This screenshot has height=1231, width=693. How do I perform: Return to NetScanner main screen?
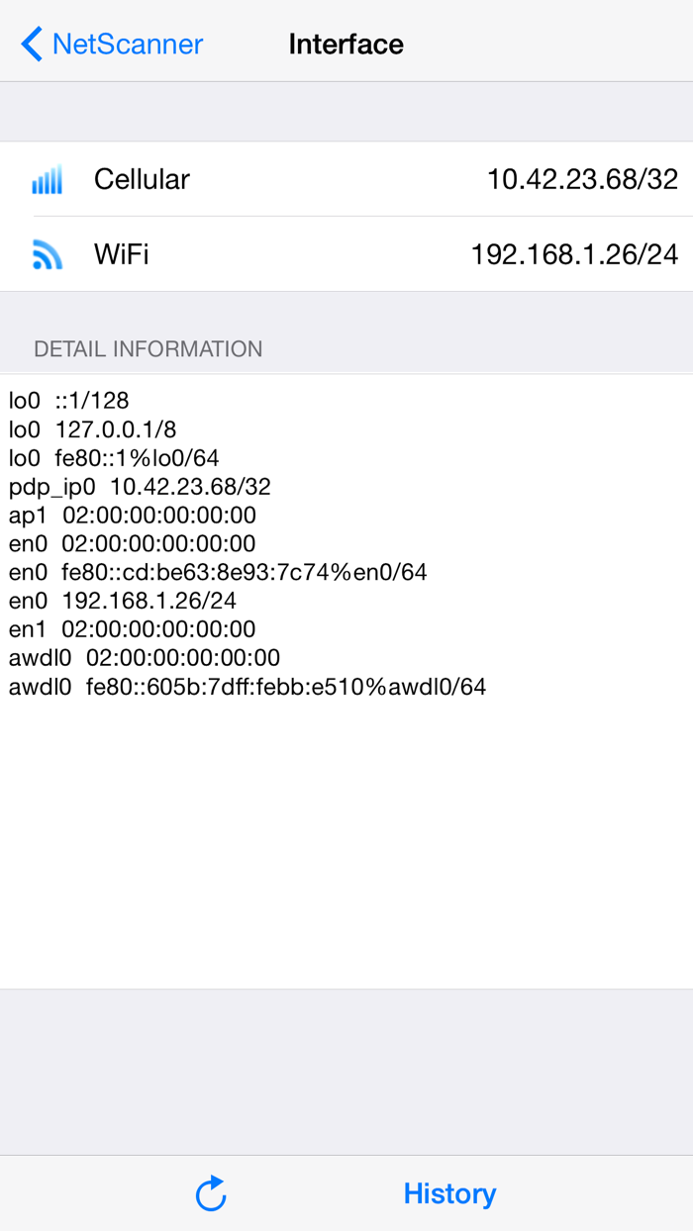point(111,44)
